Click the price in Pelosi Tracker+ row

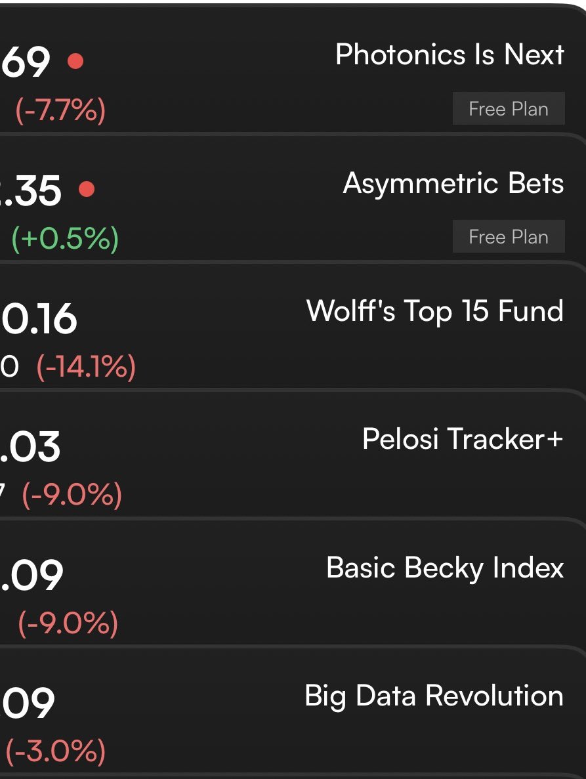30,448
